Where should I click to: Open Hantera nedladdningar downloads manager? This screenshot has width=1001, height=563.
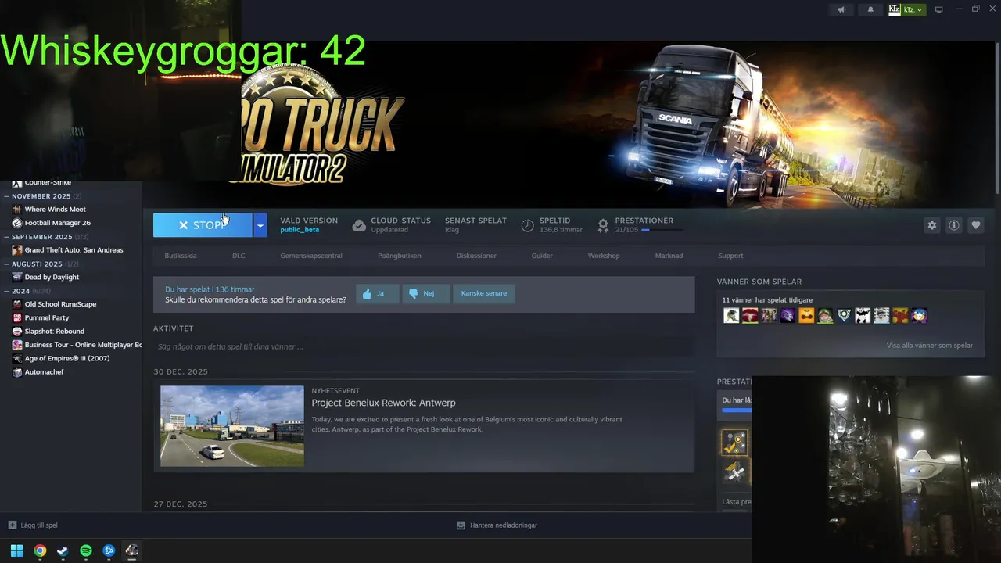pyautogui.click(x=497, y=525)
